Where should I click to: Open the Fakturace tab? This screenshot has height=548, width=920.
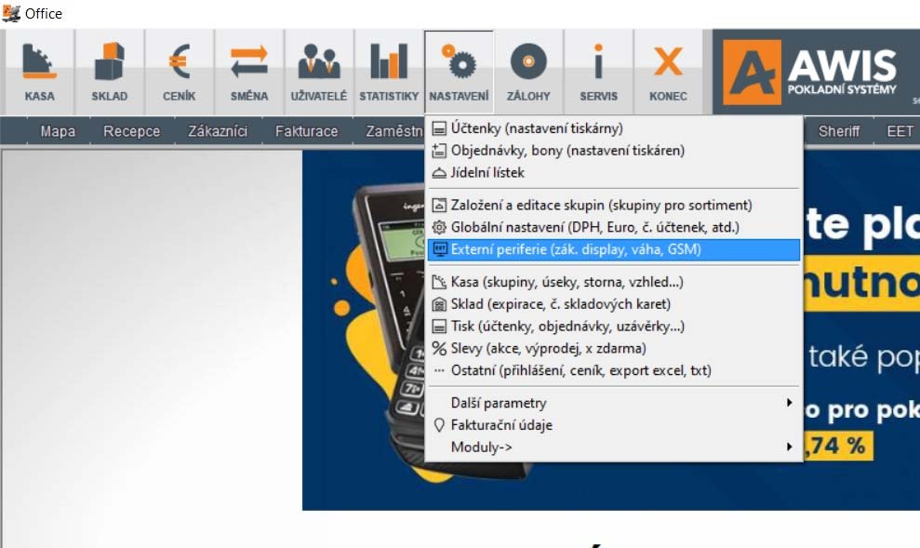[x=306, y=131]
